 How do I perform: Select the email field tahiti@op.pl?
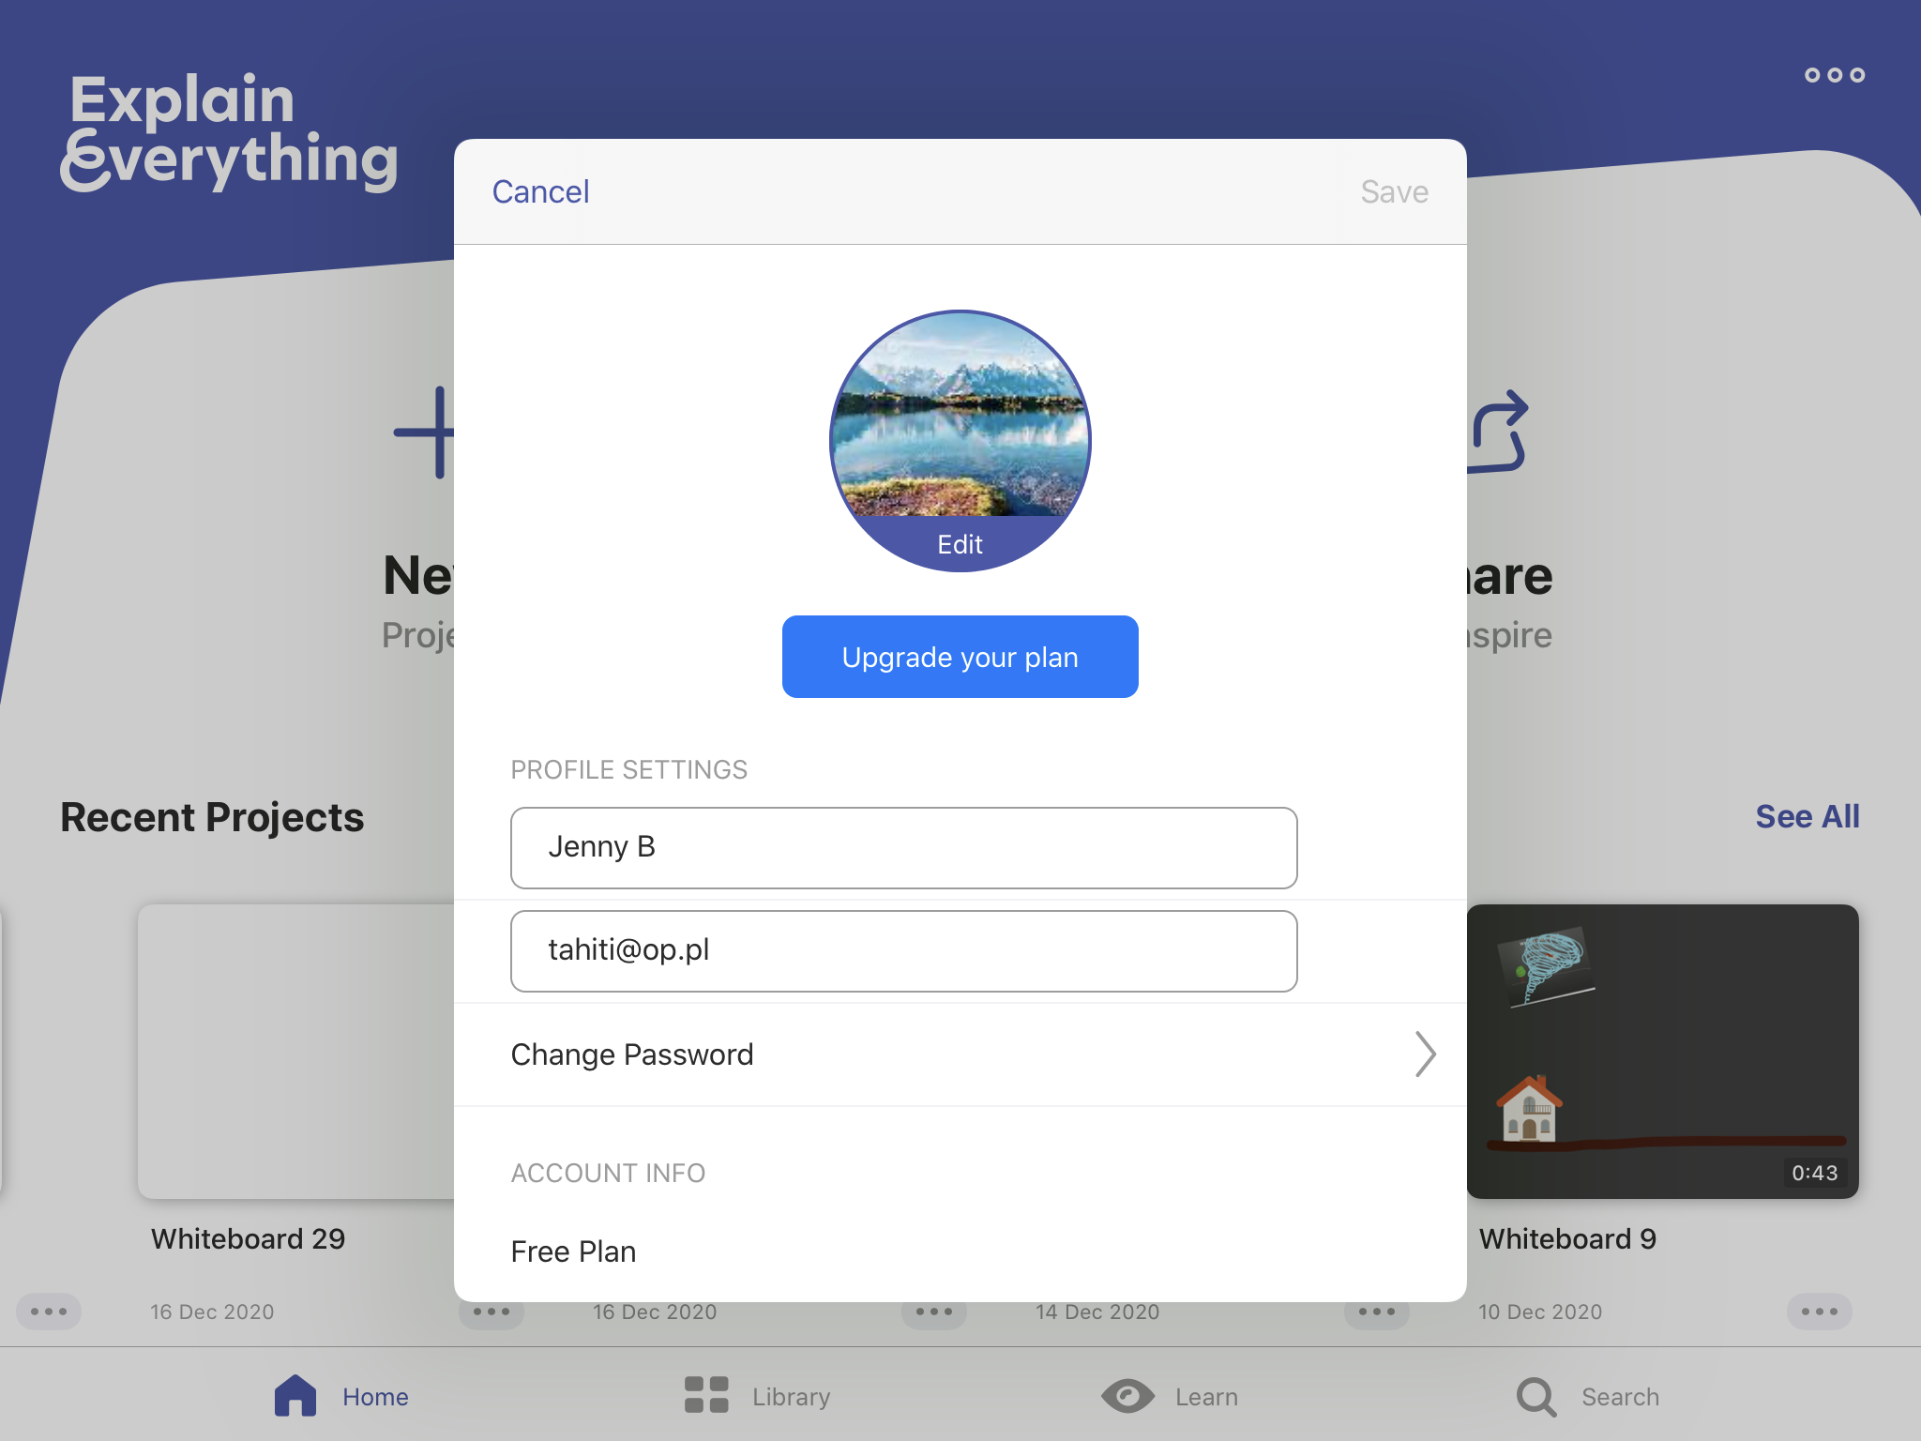click(x=903, y=949)
